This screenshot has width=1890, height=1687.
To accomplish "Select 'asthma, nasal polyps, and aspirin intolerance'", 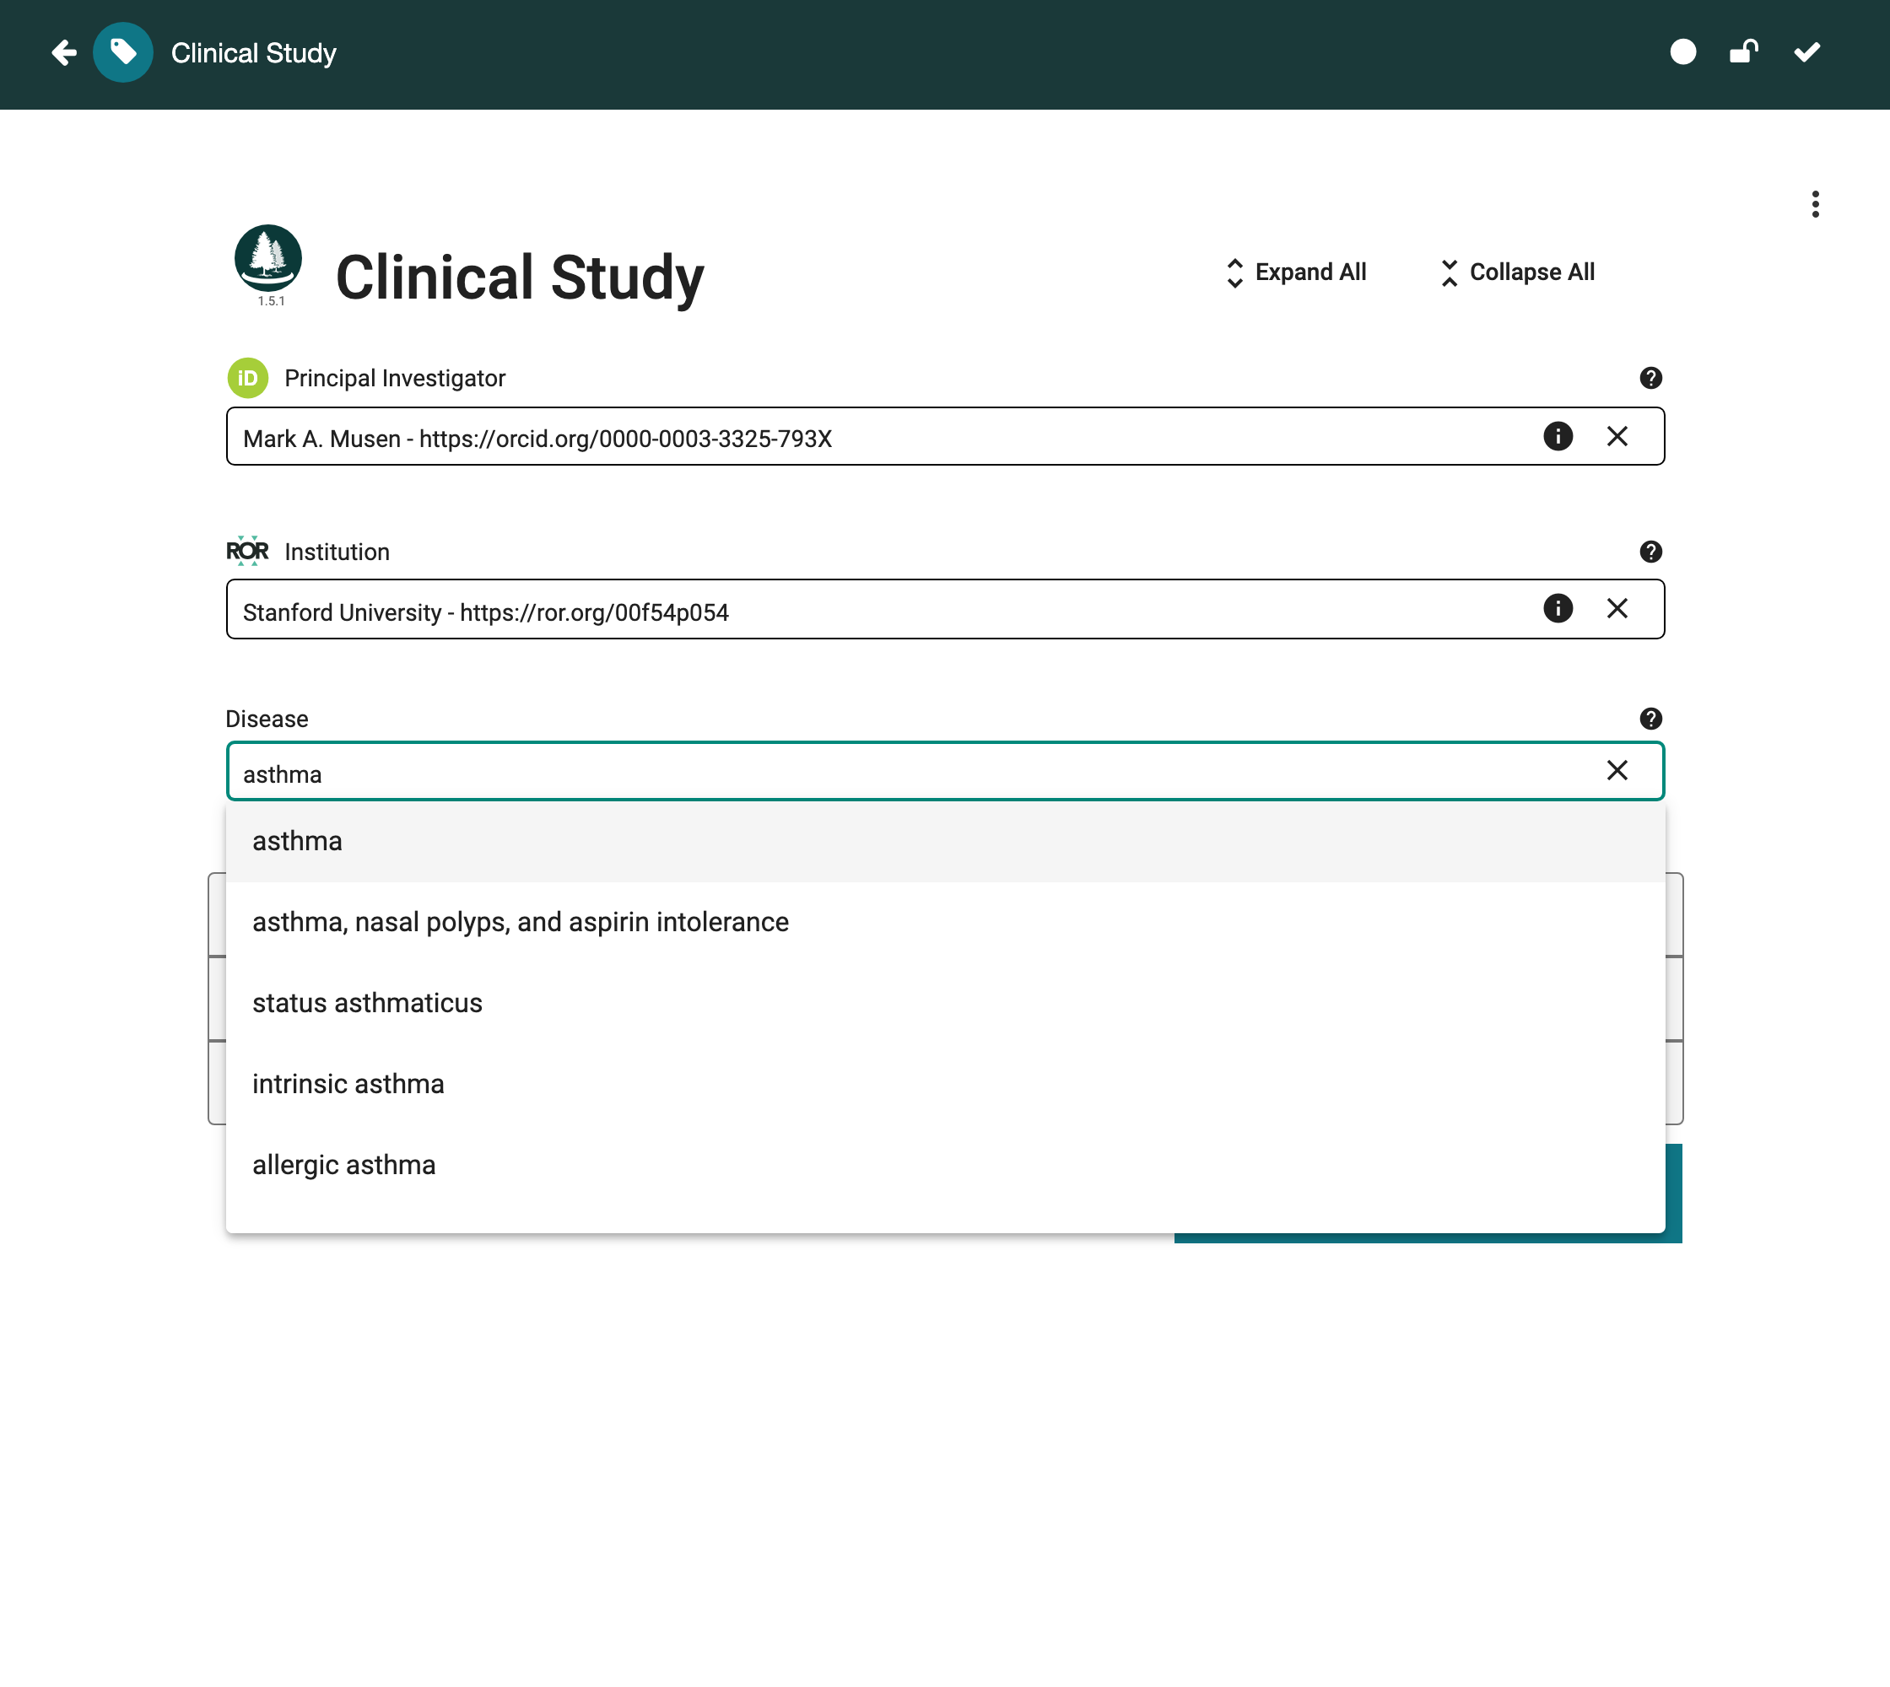I will click(945, 922).
